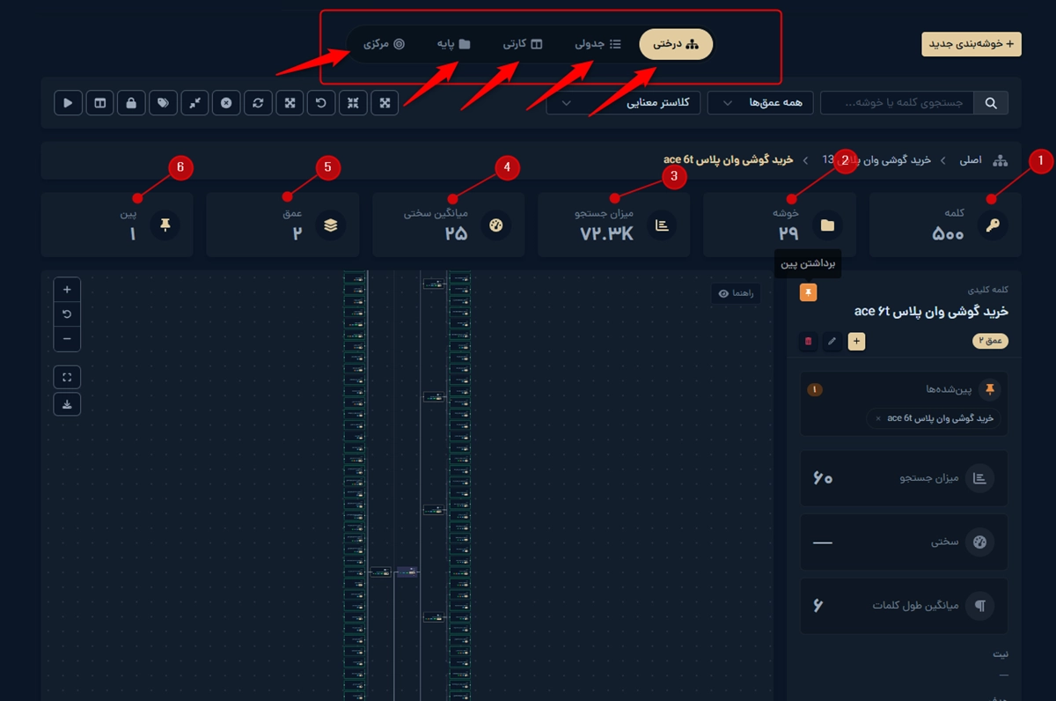Click the four inward arrows collapse icon
Image resolution: width=1056 pixels, height=701 pixels.
pyautogui.click(x=353, y=103)
